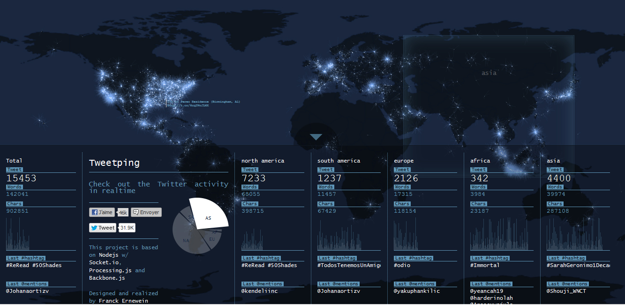This screenshot has height=305, width=625.
Task: Click the 31.9K tweet count bubble
Action: coord(127,228)
